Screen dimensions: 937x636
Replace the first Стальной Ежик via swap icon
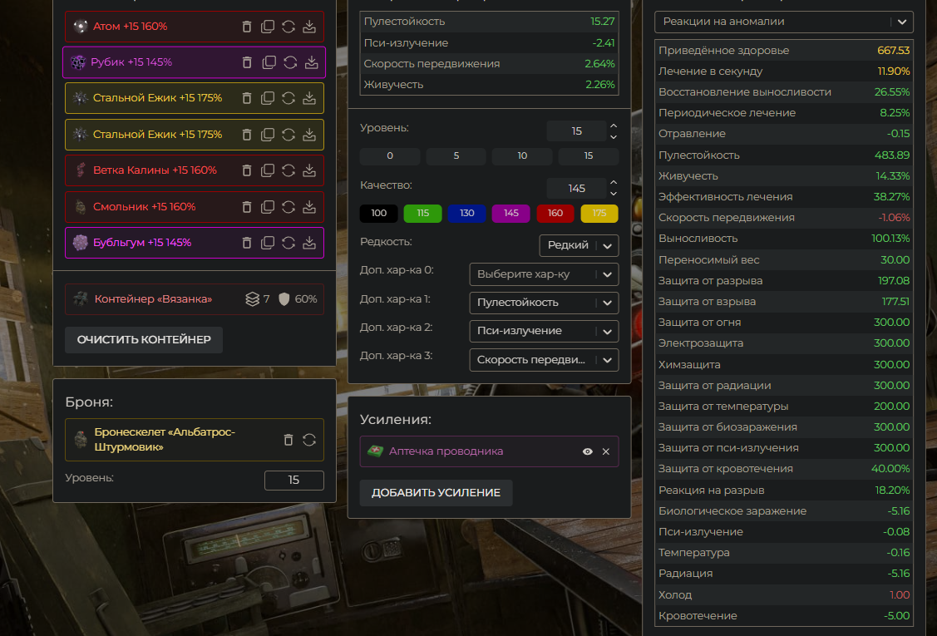point(288,98)
